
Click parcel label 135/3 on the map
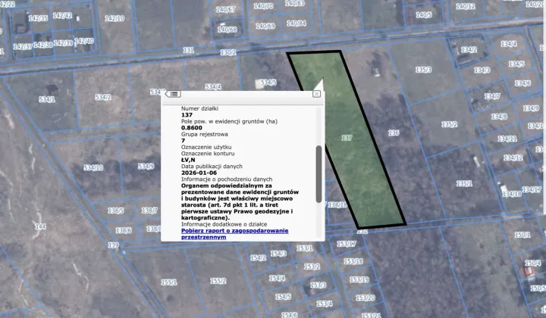click(x=423, y=70)
